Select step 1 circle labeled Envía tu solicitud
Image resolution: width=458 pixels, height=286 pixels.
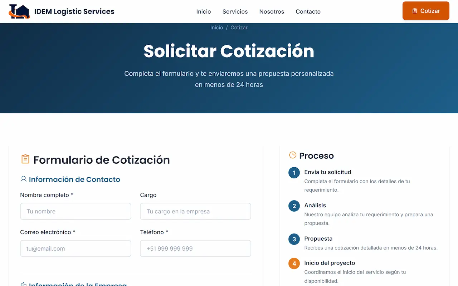294,172
